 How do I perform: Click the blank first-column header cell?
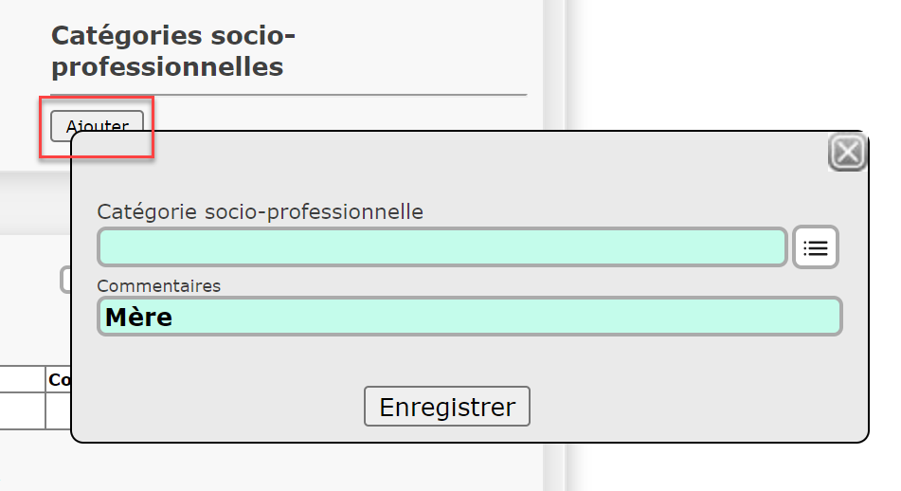23,379
